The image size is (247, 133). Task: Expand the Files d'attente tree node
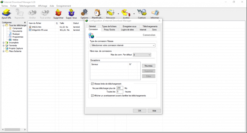click(3, 51)
